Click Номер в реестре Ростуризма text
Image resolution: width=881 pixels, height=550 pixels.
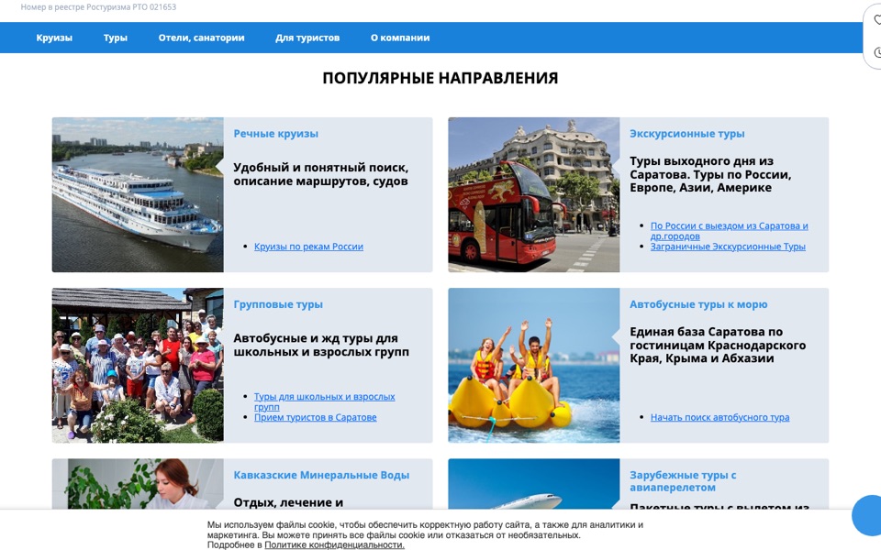pyautogui.click(x=98, y=7)
